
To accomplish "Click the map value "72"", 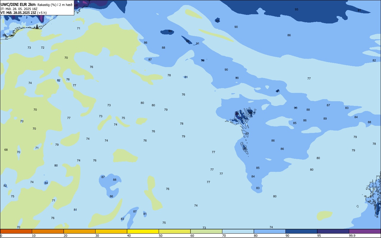I will pos(43,48).
